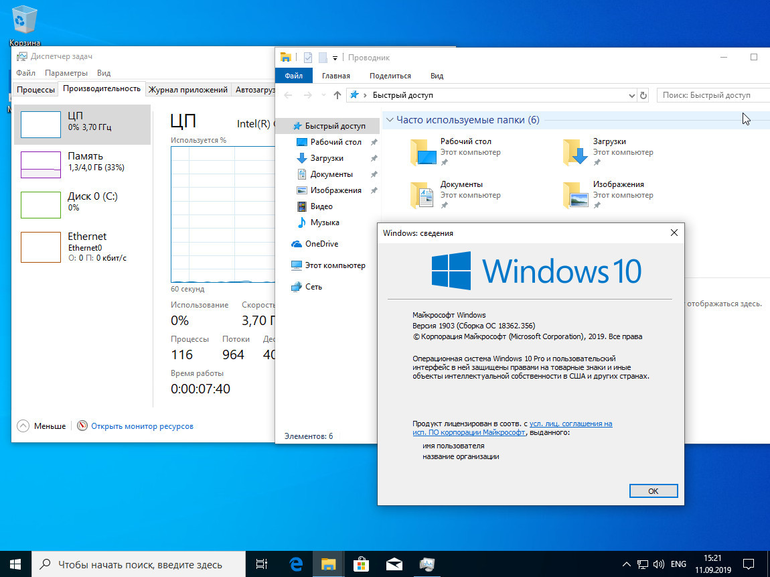Open the Documents folder icon in frequent folders
Viewport: 770px width, 577px height.
tap(422, 194)
